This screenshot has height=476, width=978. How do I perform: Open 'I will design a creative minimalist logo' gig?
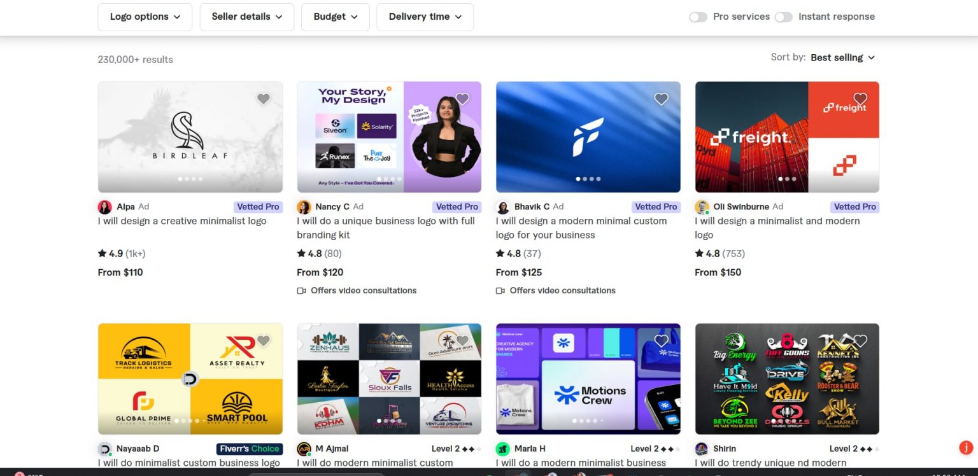pyautogui.click(x=182, y=221)
